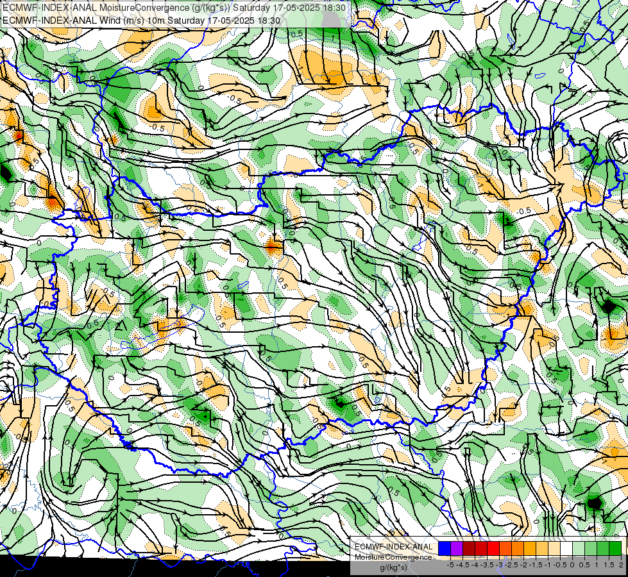The width and height of the screenshot is (628, 577).
Task: Click the MoistureConvergence title line at top
Action: click(x=174, y=8)
